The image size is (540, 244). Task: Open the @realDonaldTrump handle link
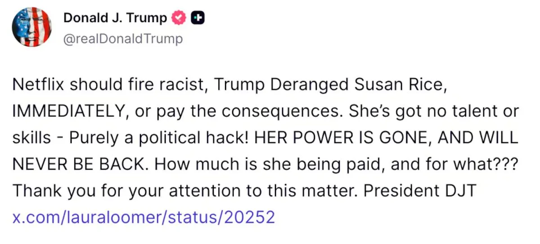(x=123, y=39)
